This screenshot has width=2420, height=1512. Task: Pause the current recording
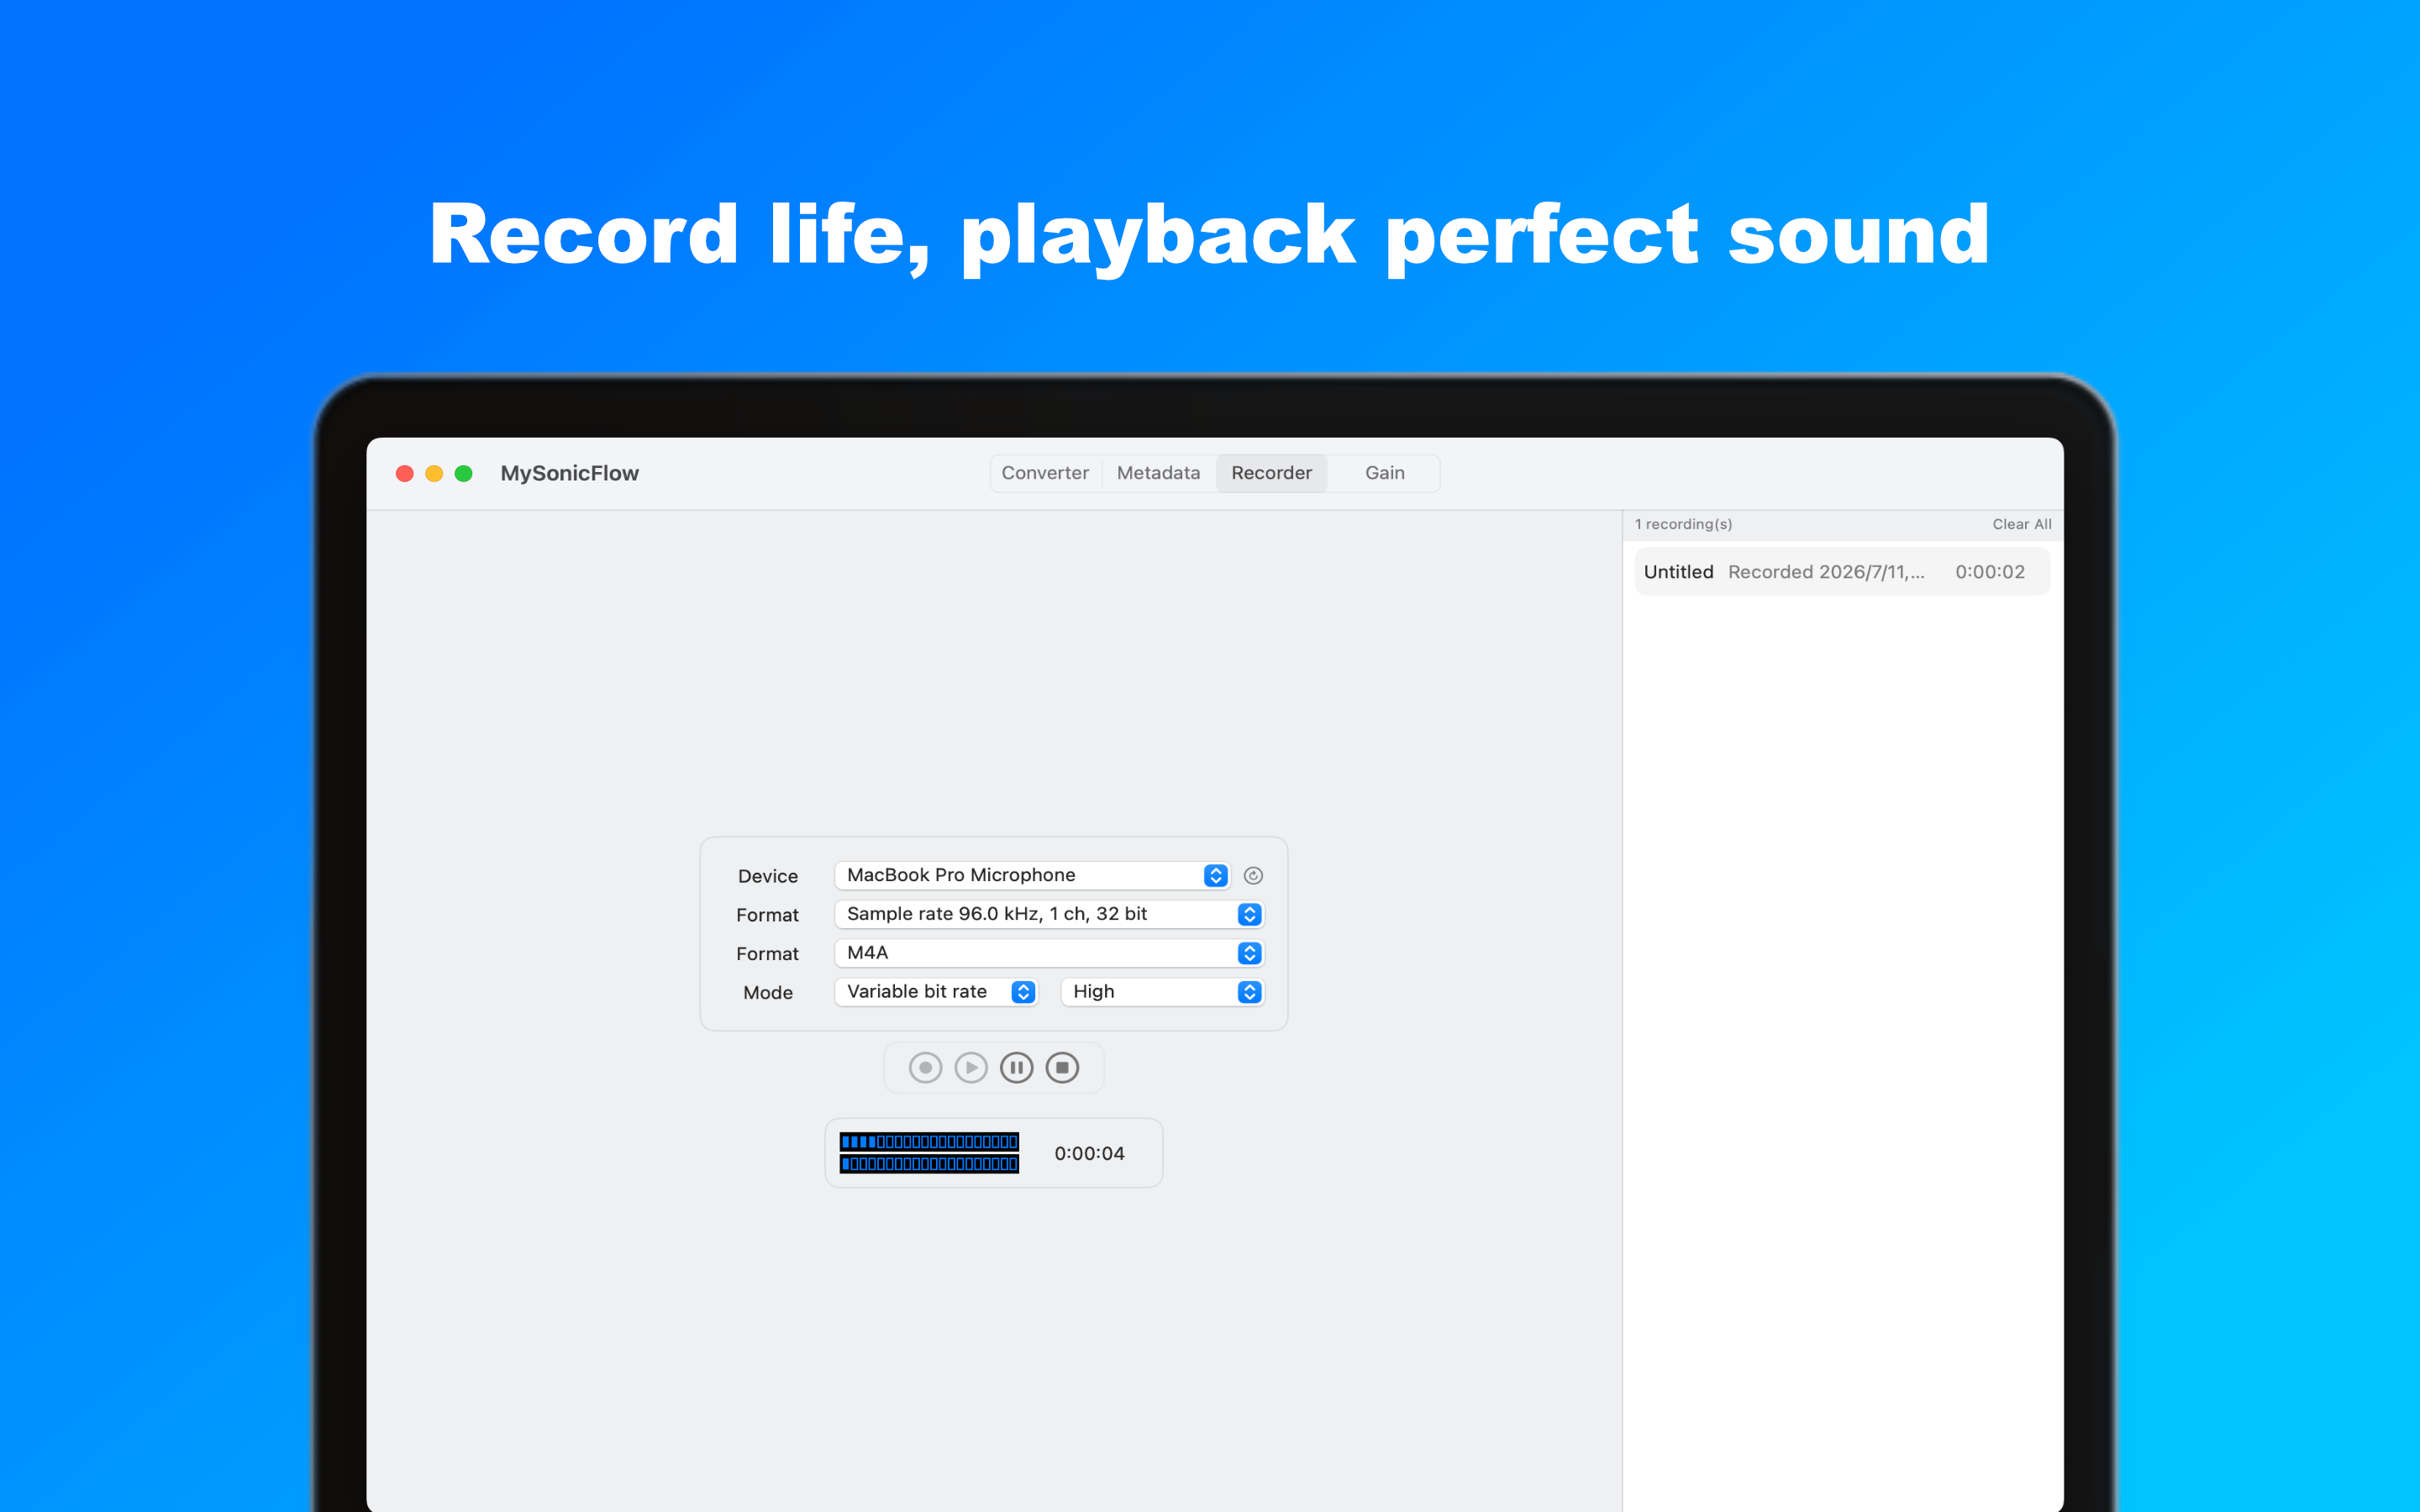point(1017,1068)
